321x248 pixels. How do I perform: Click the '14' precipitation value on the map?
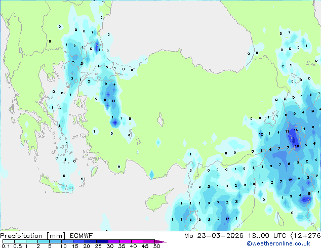point(296,130)
